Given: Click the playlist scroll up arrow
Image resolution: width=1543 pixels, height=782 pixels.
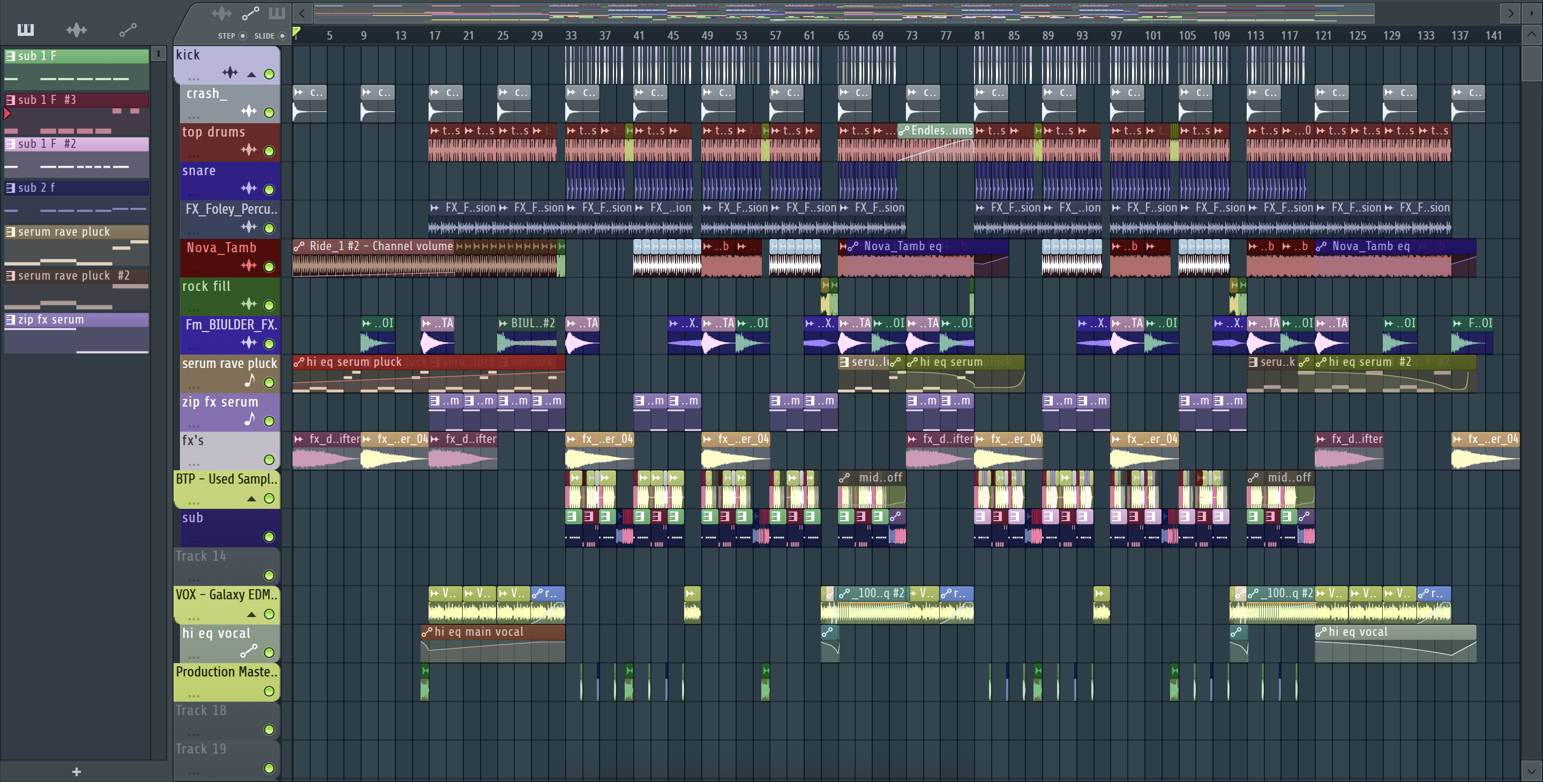Looking at the screenshot, I should coord(1532,34).
